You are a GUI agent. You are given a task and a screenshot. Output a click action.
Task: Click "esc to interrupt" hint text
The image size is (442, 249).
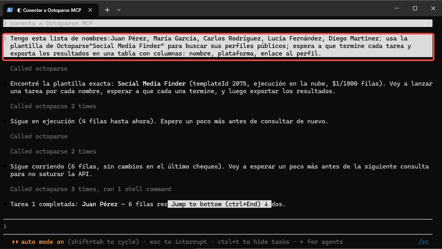[178, 242]
